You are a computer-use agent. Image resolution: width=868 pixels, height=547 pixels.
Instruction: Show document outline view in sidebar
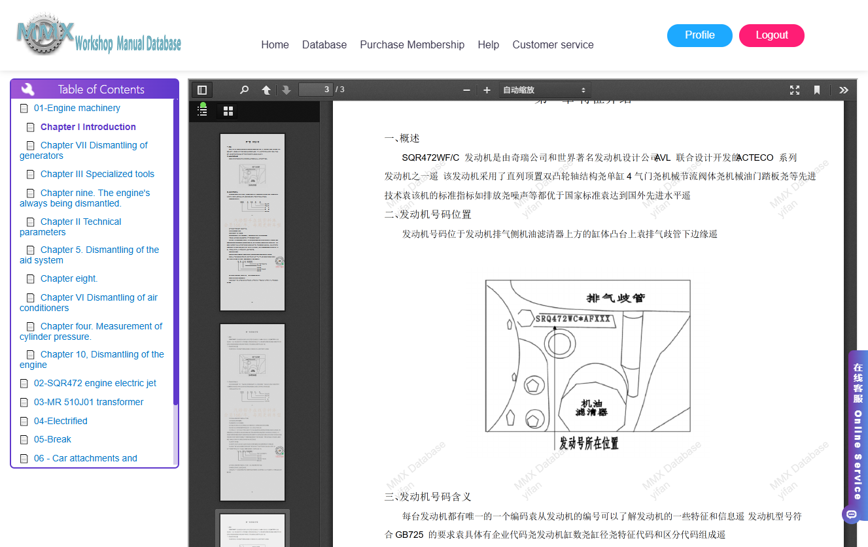click(x=203, y=111)
